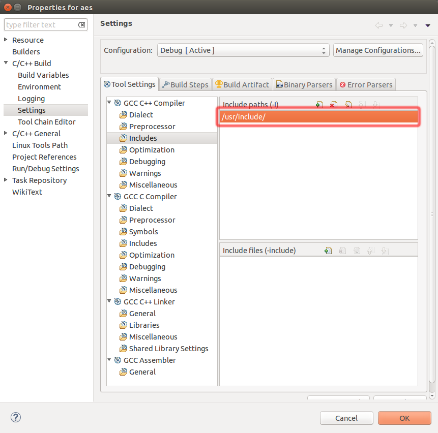Open the Configuration dropdown
The image size is (438, 433).
click(x=324, y=50)
